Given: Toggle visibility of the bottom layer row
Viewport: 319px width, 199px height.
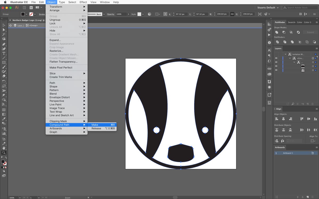Looking at the screenshot, I should [276, 70].
